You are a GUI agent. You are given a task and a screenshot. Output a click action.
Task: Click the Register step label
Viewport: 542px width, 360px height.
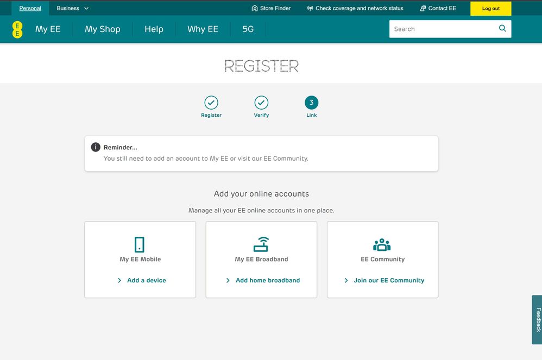[211, 115]
